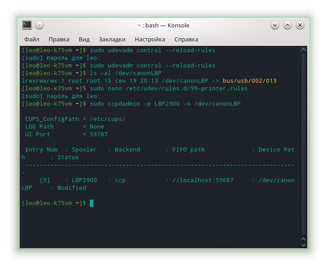Click the terminal vertical scrollbar track

pyautogui.click(x=304, y=144)
